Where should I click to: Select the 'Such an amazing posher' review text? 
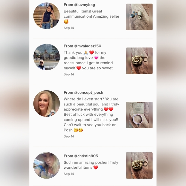91,165
